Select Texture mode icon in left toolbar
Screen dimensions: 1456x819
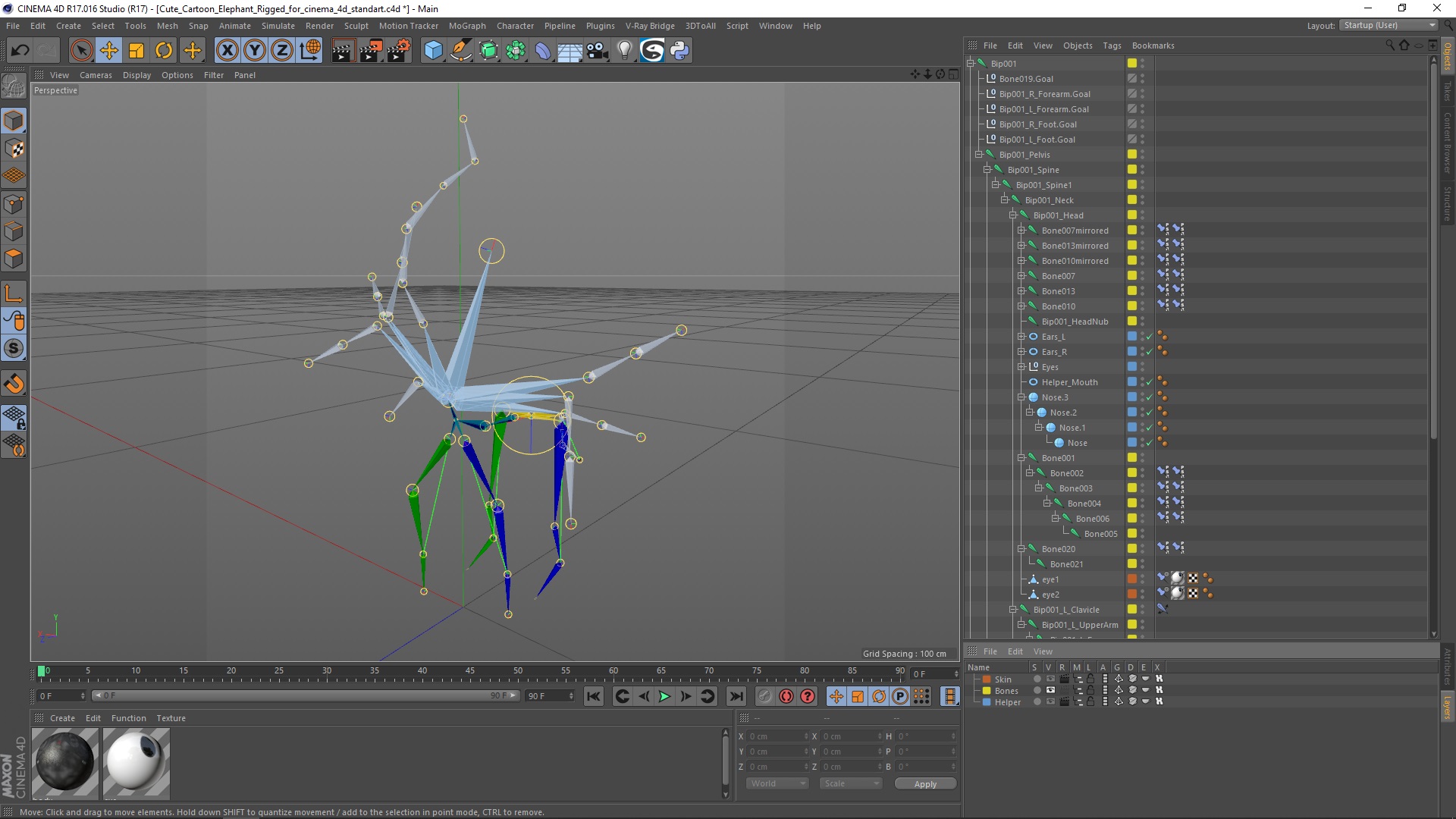(x=14, y=149)
